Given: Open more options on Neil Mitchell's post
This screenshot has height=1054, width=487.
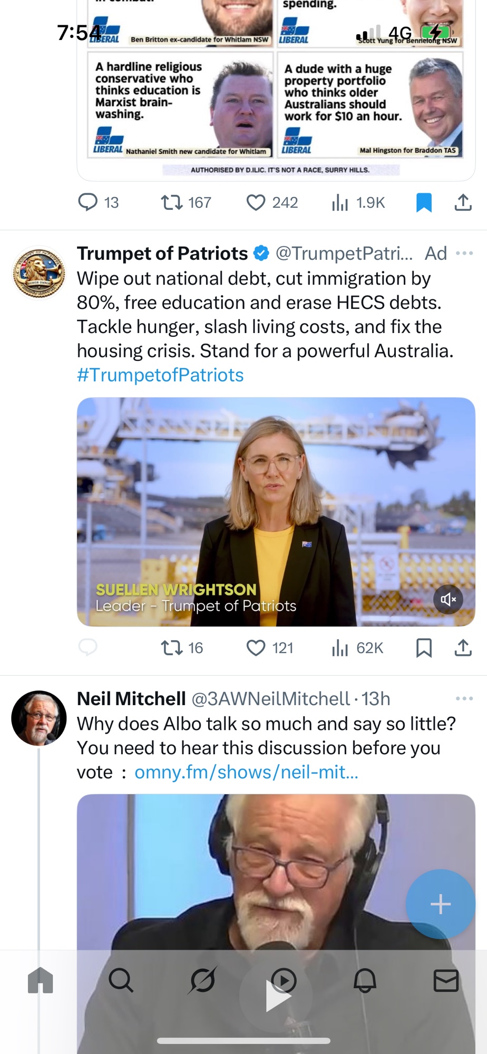Looking at the screenshot, I should click(x=464, y=699).
